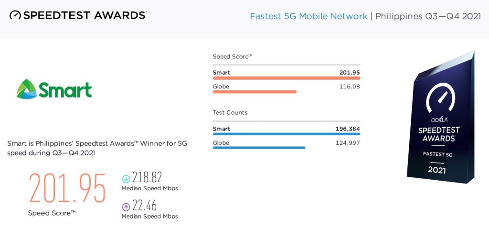This screenshot has height=229, width=489.
Task: Click the Smart green triangle logo
Action: [x=27, y=89]
